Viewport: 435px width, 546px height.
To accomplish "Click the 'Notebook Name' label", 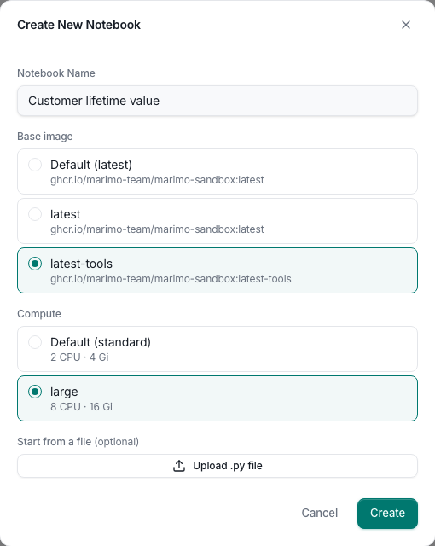I will point(56,73).
